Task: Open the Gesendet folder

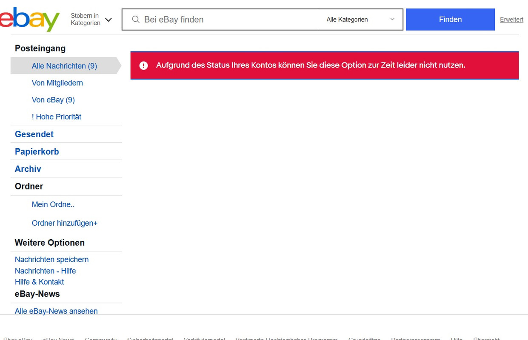Action: coord(34,134)
